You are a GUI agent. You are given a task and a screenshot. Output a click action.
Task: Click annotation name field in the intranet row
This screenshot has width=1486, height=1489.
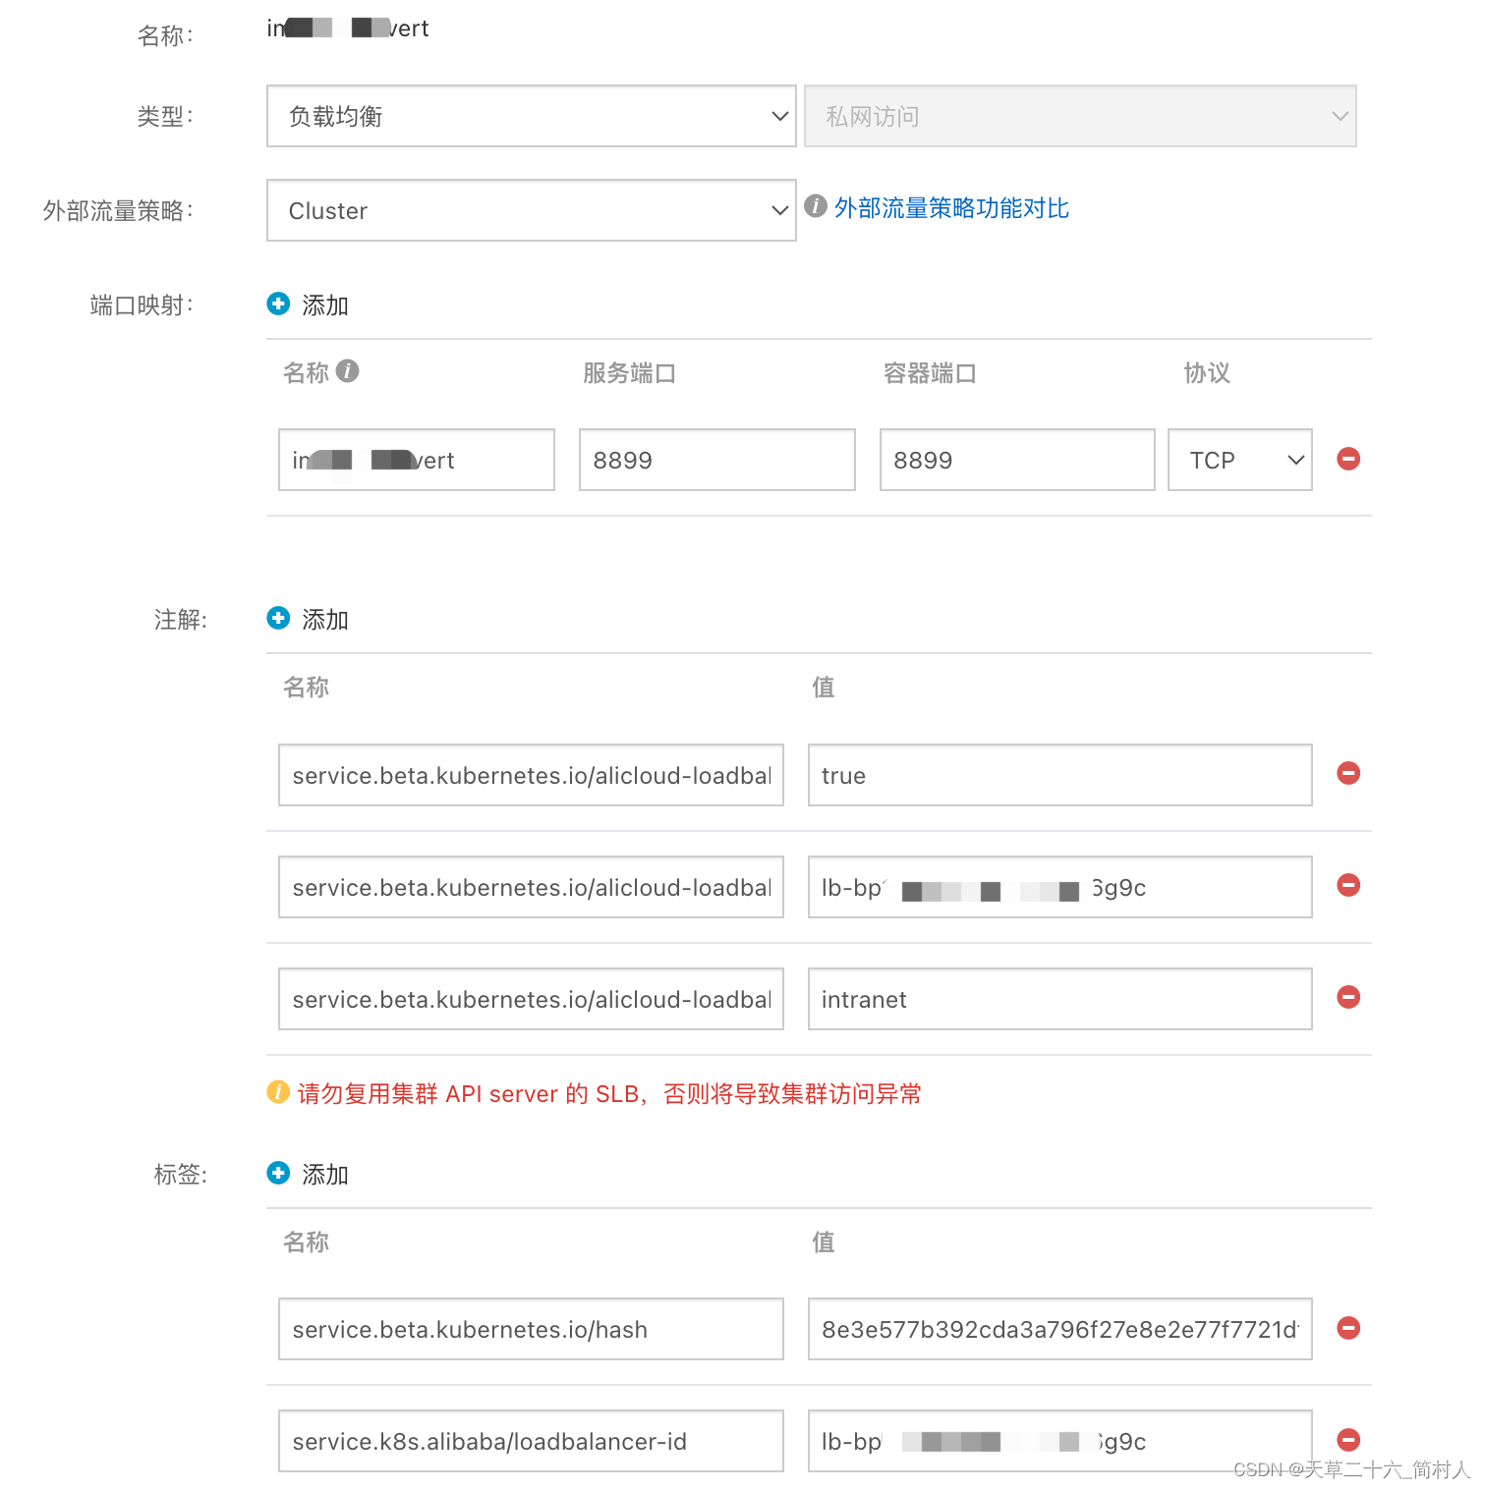coord(532,999)
